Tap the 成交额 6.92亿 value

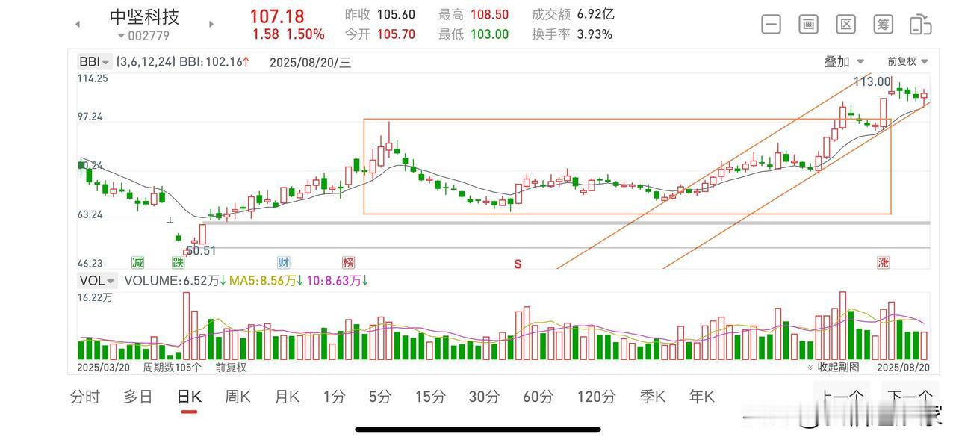tap(571, 14)
